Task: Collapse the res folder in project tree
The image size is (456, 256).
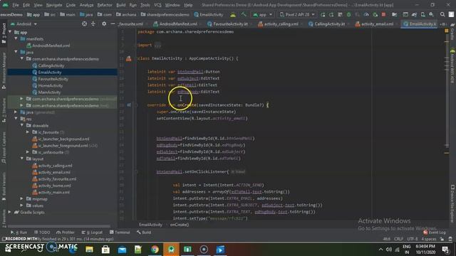Action: [16, 119]
